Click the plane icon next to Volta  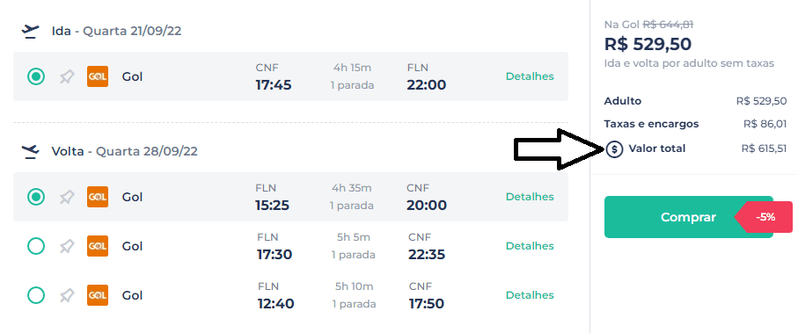(31, 151)
